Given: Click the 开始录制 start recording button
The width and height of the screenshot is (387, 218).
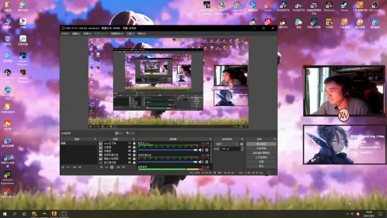Looking at the screenshot, I should [261, 148].
